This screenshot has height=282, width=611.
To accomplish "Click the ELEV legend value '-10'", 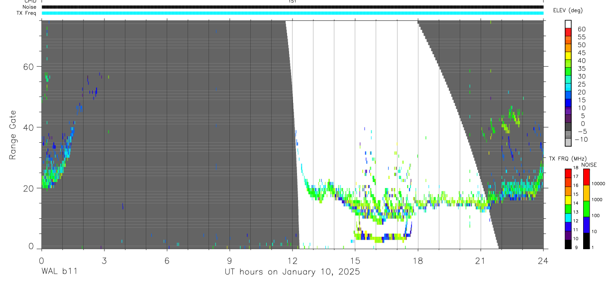I will click(x=581, y=139).
